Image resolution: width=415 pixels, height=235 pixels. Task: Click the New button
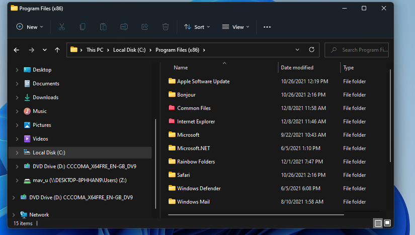(29, 27)
